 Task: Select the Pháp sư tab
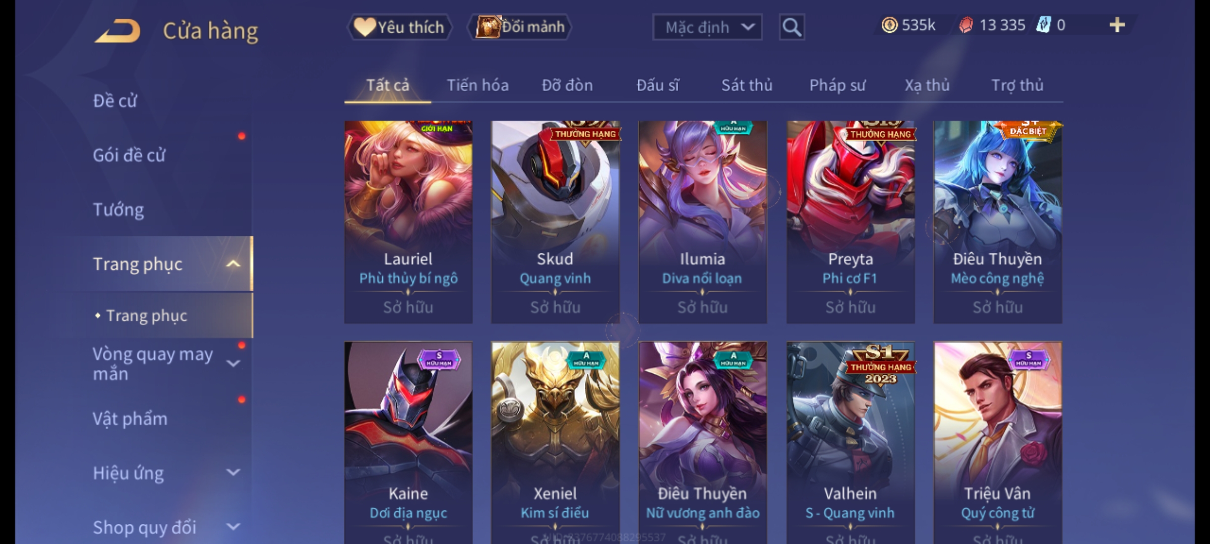click(837, 85)
